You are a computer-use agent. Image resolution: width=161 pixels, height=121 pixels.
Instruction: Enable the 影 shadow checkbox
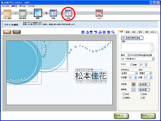coord(142,98)
